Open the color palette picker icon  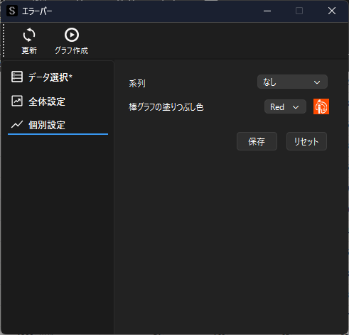321,106
